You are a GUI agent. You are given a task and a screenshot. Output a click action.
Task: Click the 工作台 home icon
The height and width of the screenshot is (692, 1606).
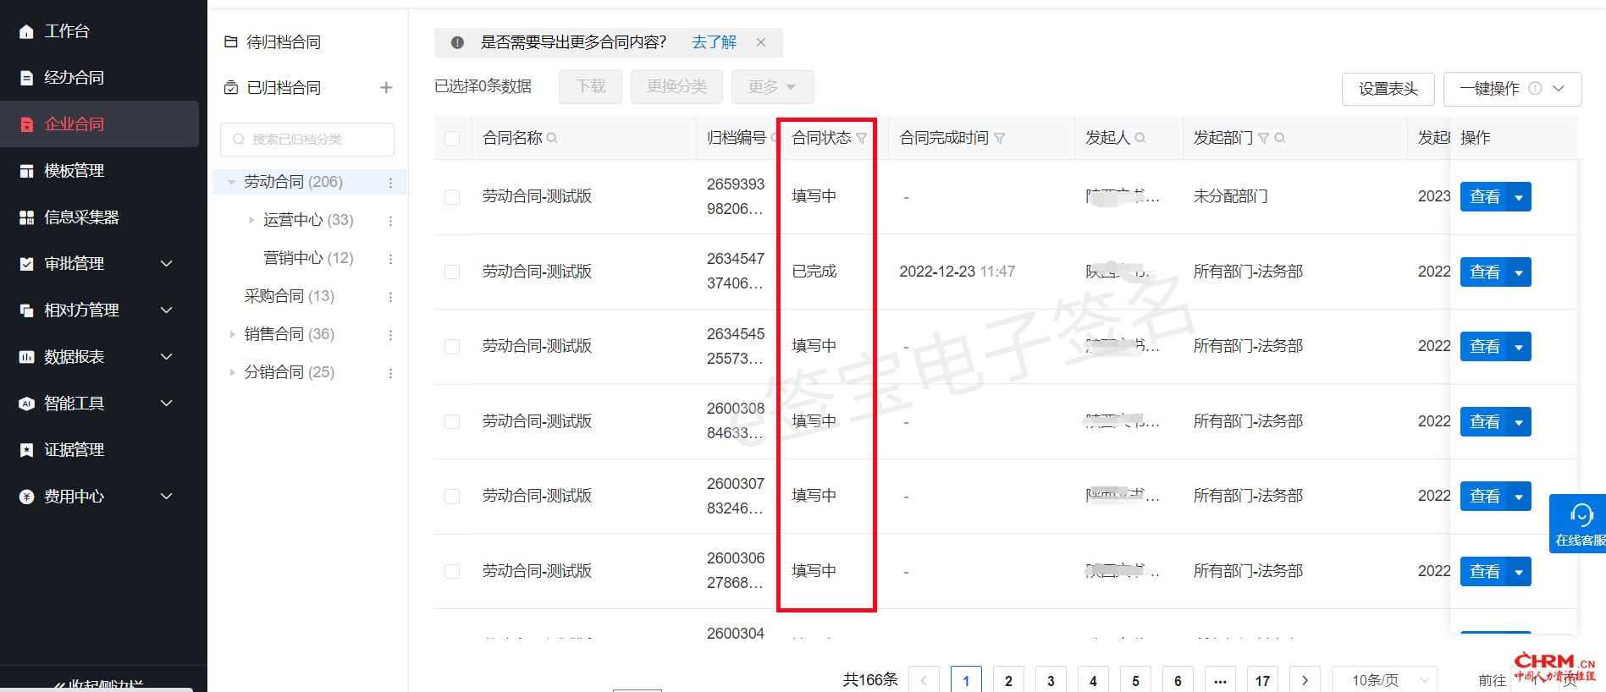26,31
